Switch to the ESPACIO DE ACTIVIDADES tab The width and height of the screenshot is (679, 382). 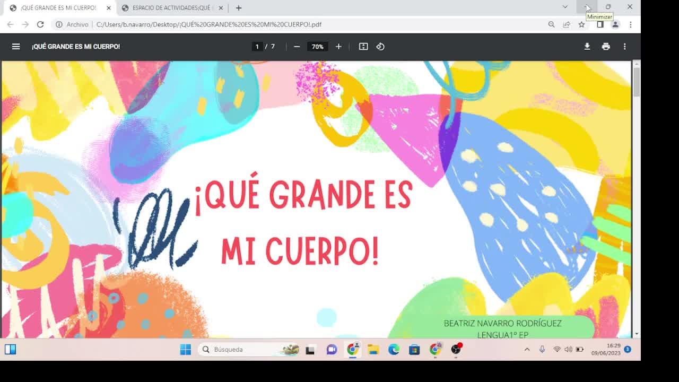tap(171, 8)
